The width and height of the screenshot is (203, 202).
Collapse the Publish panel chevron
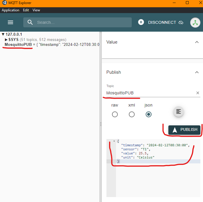(x=197, y=72)
